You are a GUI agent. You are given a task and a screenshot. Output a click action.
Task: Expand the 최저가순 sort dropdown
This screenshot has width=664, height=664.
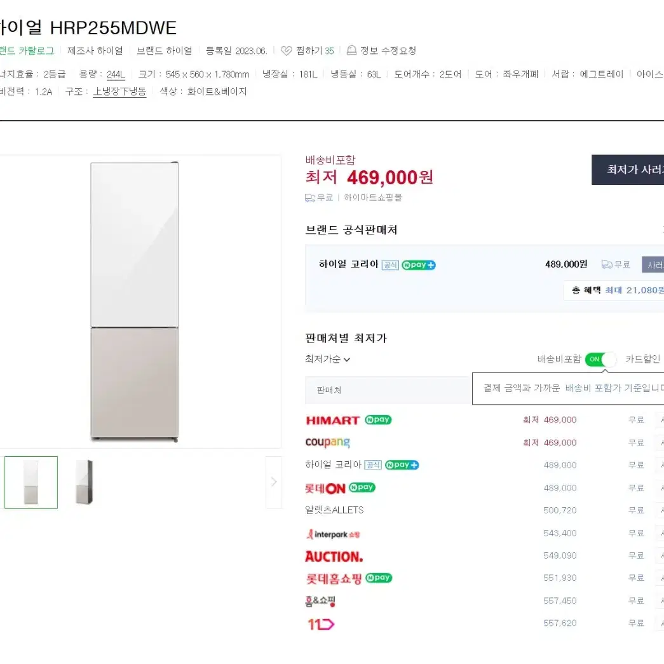(x=327, y=359)
